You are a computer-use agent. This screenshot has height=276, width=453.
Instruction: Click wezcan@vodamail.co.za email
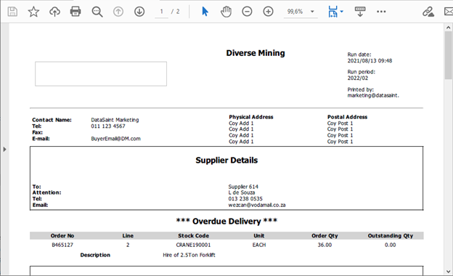pos(257,205)
